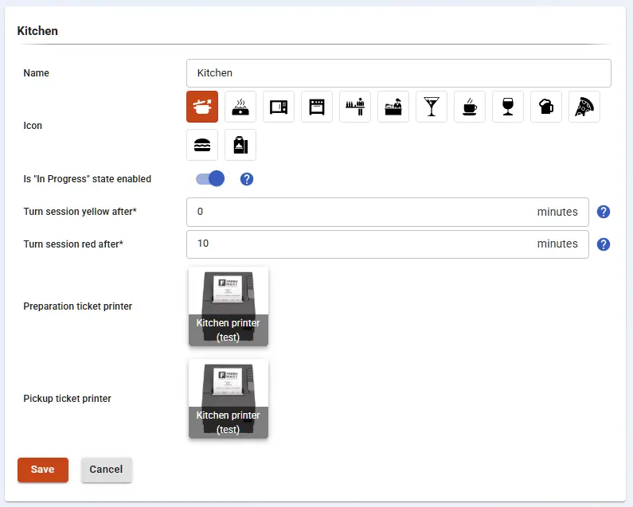Open help for "In Progress" state
Image resolution: width=633 pixels, height=507 pixels.
tap(247, 179)
